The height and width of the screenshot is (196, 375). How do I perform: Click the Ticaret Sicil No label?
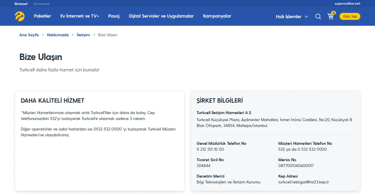tap(210, 160)
